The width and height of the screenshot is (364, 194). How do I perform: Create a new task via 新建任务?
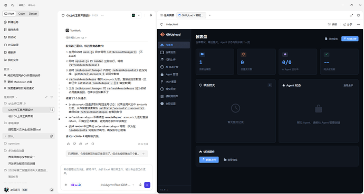point(13,22)
